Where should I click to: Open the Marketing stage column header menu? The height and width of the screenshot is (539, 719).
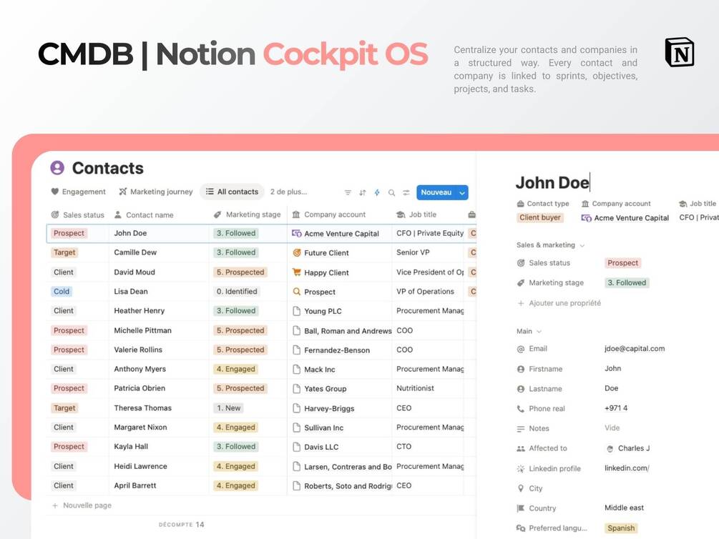click(x=247, y=214)
